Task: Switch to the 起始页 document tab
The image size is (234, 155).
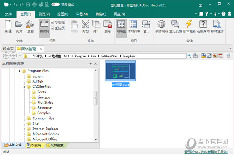Action: (8, 49)
